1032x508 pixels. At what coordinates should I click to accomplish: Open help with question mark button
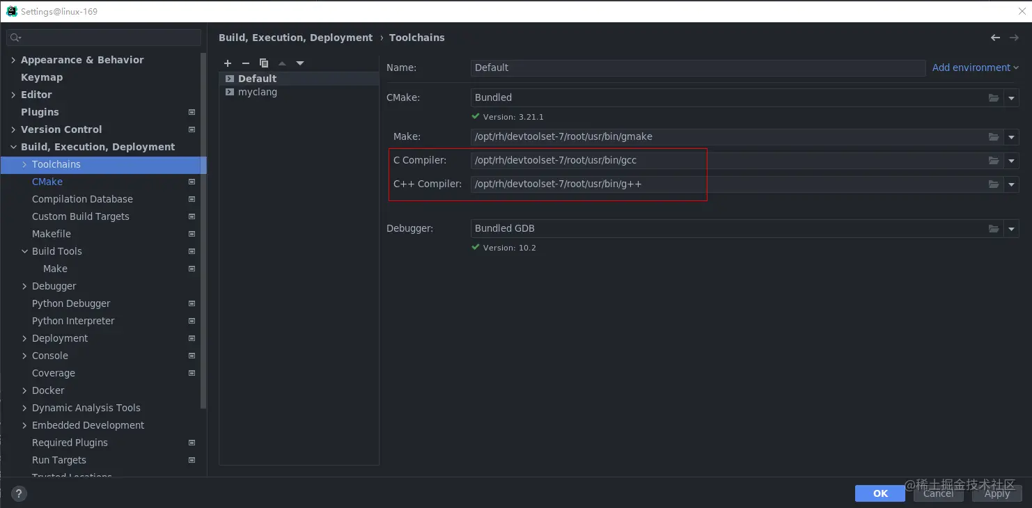[19, 494]
